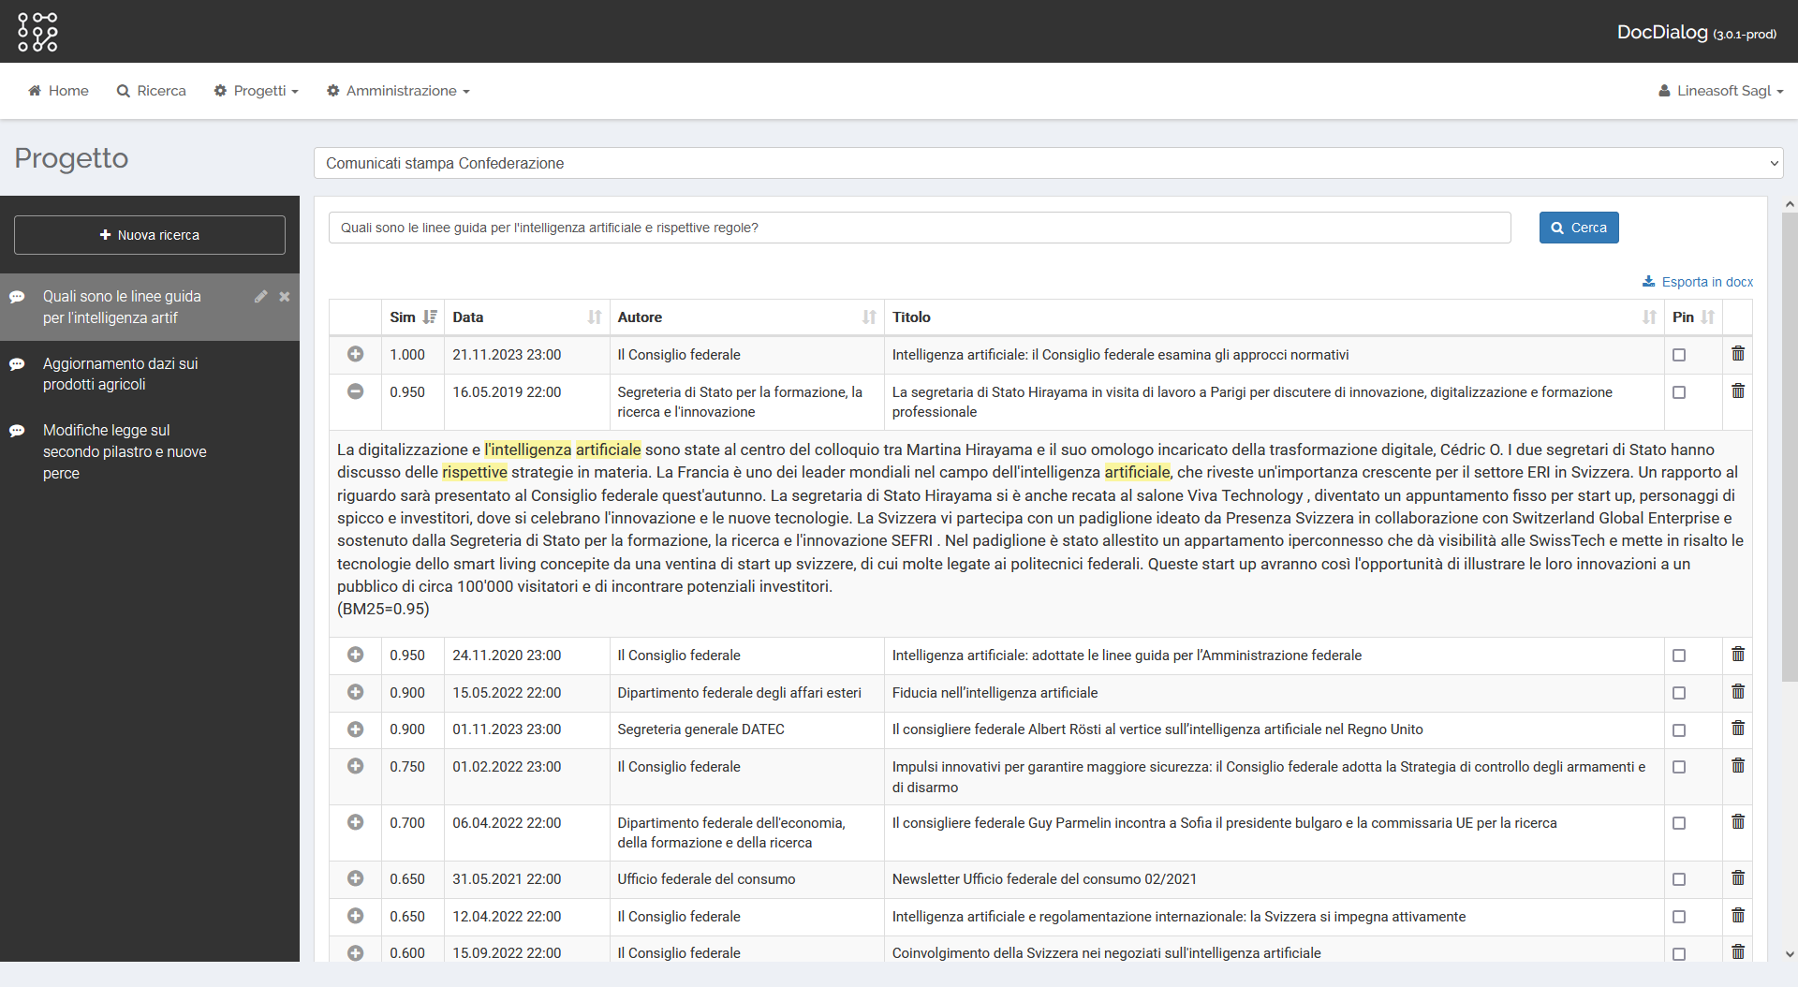Open the Amministrazione dropdown menu
Image resolution: width=1798 pixels, height=987 pixels.
tap(398, 91)
